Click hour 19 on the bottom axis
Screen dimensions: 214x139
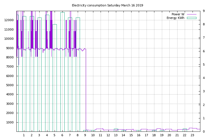[x=162, y=135]
